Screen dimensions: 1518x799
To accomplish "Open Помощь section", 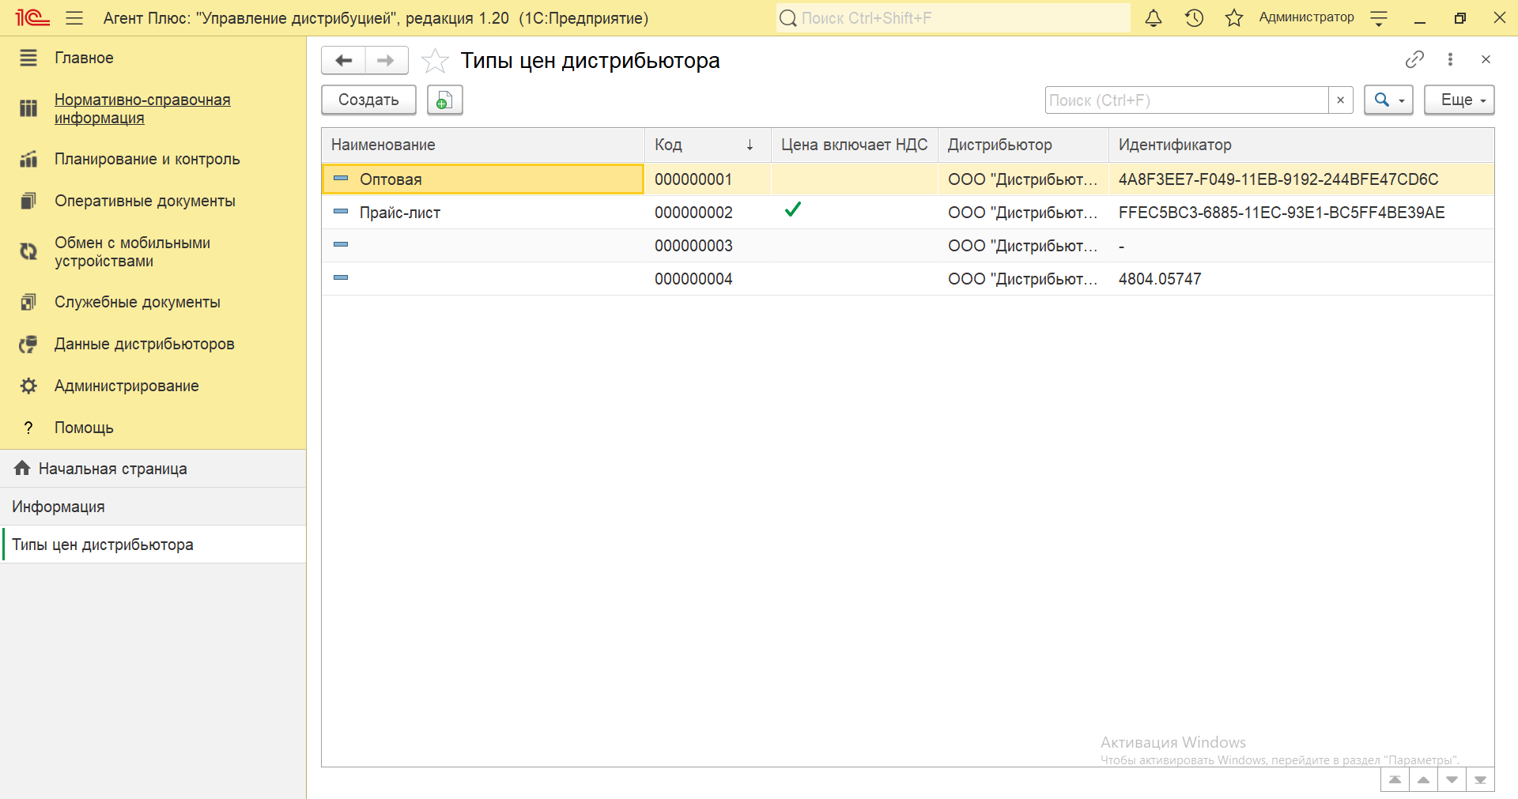I will point(84,428).
